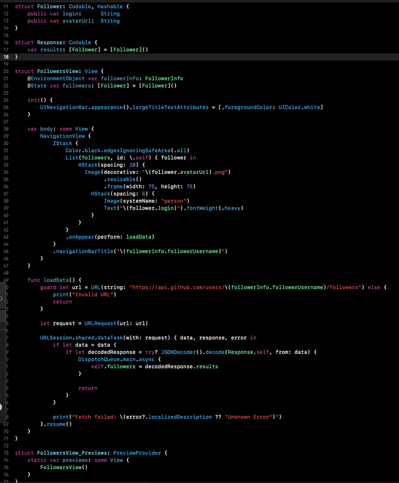399x483 pixels.
Task: Click 'Response' in the struct declaration on line 16
Action: pyautogui.click(x=50, y=42)
